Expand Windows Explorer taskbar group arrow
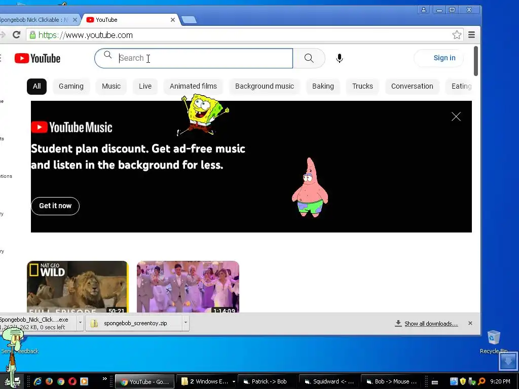519x389 pixels. [234, 382]
